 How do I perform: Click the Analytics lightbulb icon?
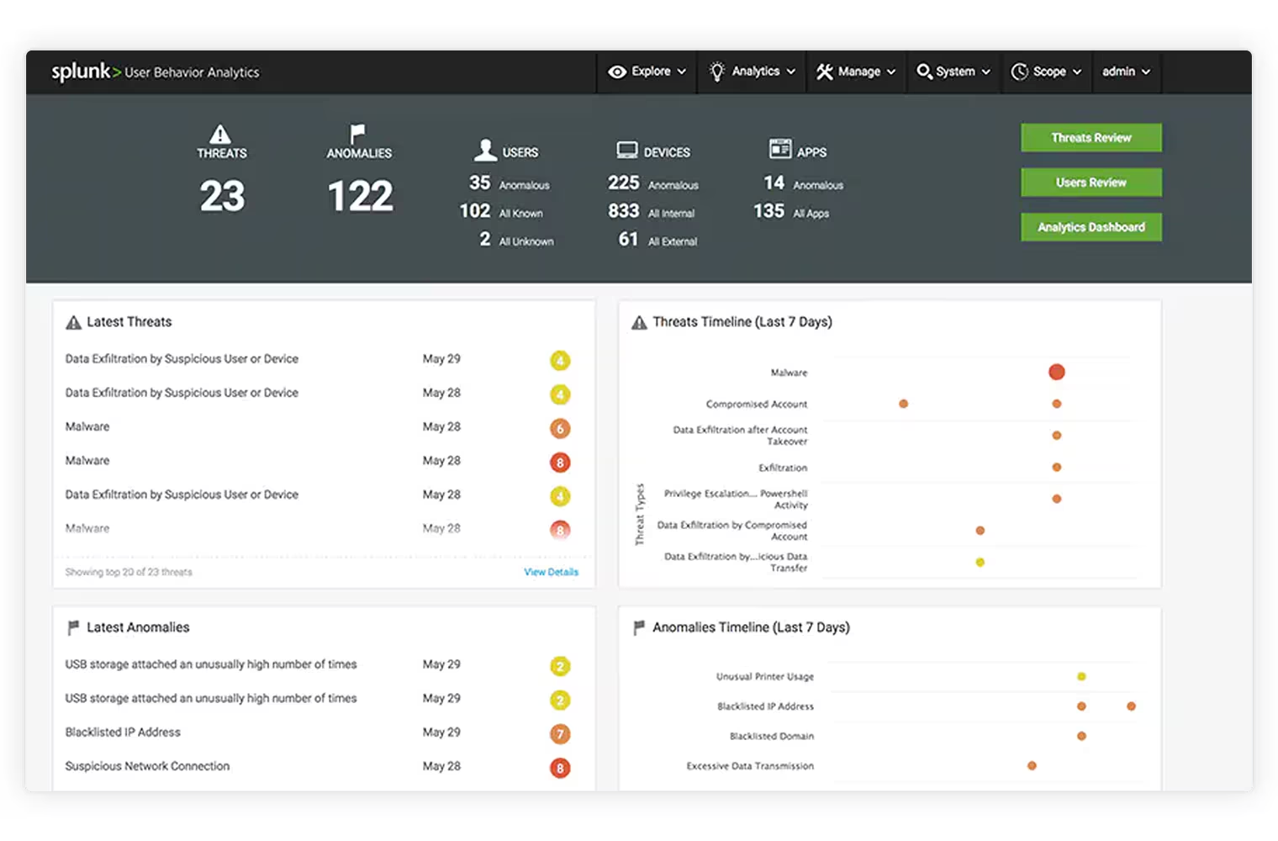click(716, 71)
